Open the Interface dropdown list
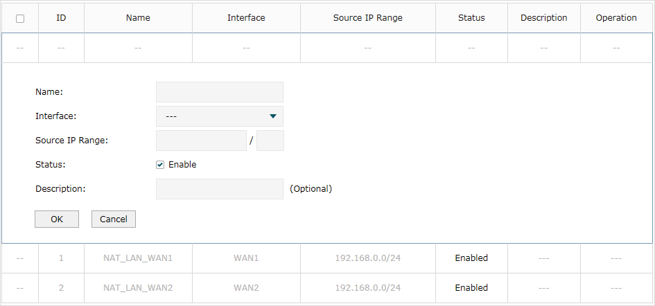655x306 pixels. [219, 116]
